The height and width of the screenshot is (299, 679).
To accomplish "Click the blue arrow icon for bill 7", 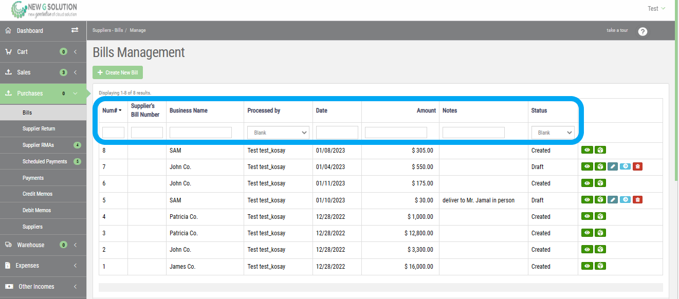I will pyautogui.click(x=625, y=166).
